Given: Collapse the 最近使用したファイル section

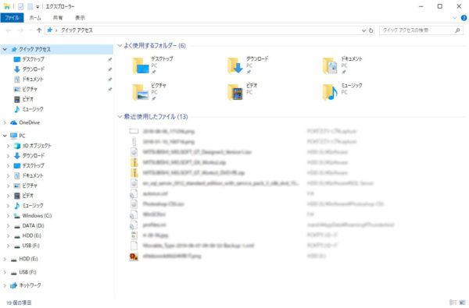Looking at the screenshot, I should click(x=120, y=117).
